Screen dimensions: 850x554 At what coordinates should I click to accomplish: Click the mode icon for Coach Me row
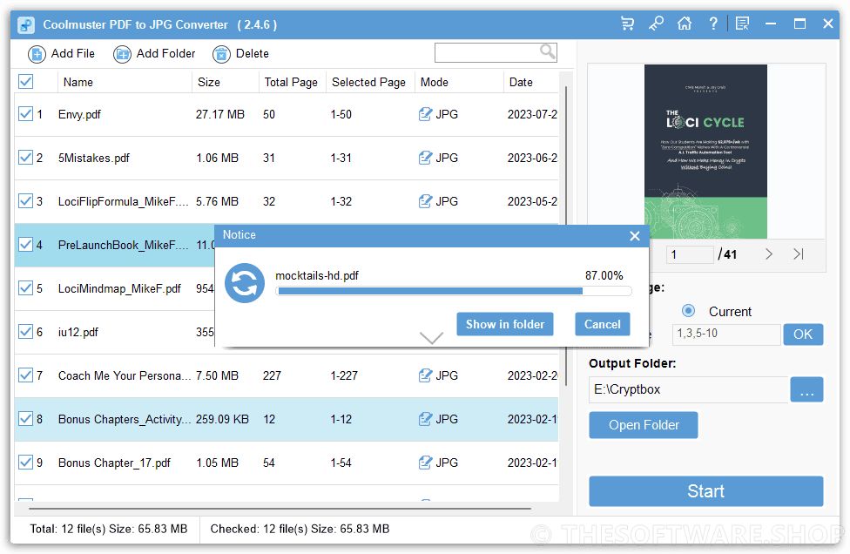click(x=426, y=375)
